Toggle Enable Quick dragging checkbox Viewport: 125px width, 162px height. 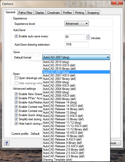coord(16,115)
